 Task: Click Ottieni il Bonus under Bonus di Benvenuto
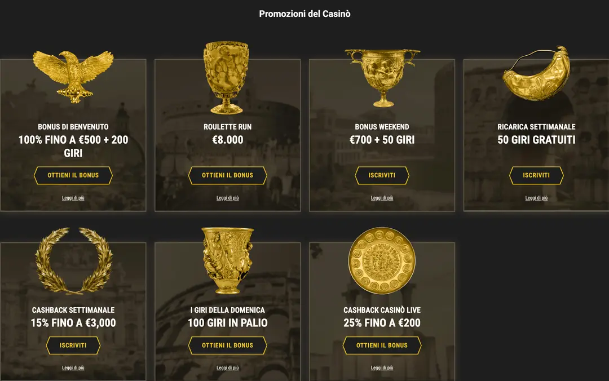coord(73,175)
